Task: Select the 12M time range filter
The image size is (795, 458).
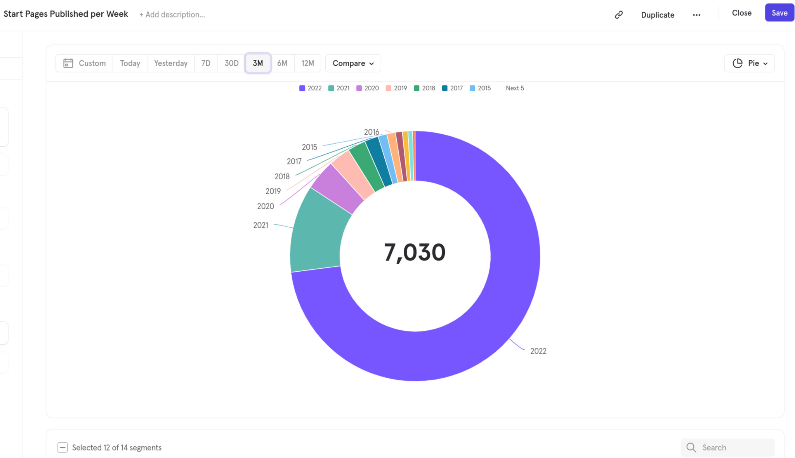Action: pyautogui.click(x=308, y=63)
